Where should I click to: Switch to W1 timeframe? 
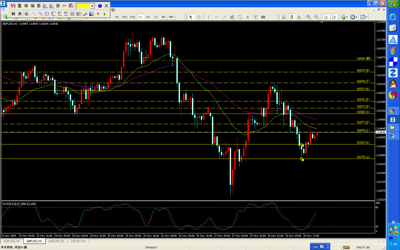[164, 17]
